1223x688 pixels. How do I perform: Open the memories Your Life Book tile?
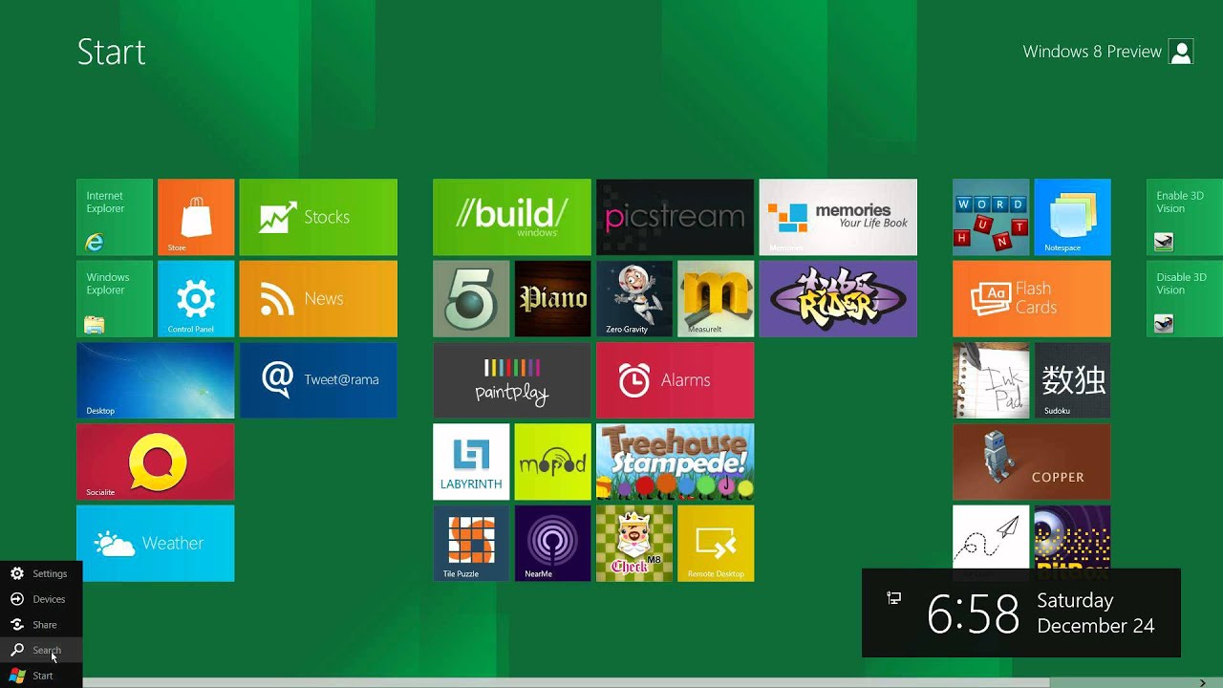click(838, 217)
